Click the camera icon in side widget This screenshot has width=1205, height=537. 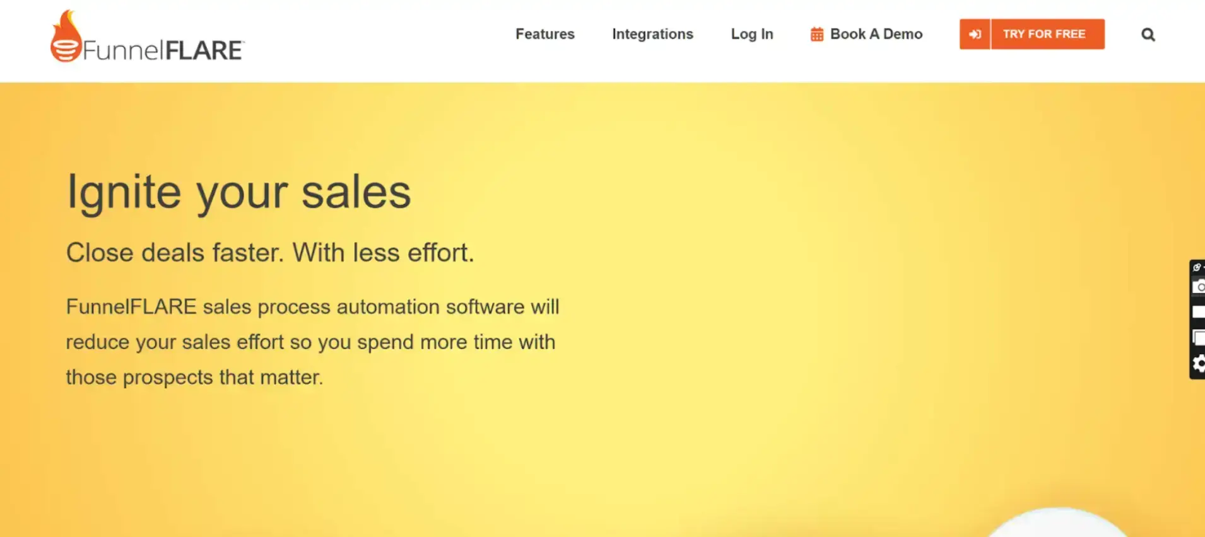tap(1198, 287)
